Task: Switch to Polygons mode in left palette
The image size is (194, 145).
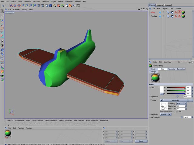Action: (2, 36)
